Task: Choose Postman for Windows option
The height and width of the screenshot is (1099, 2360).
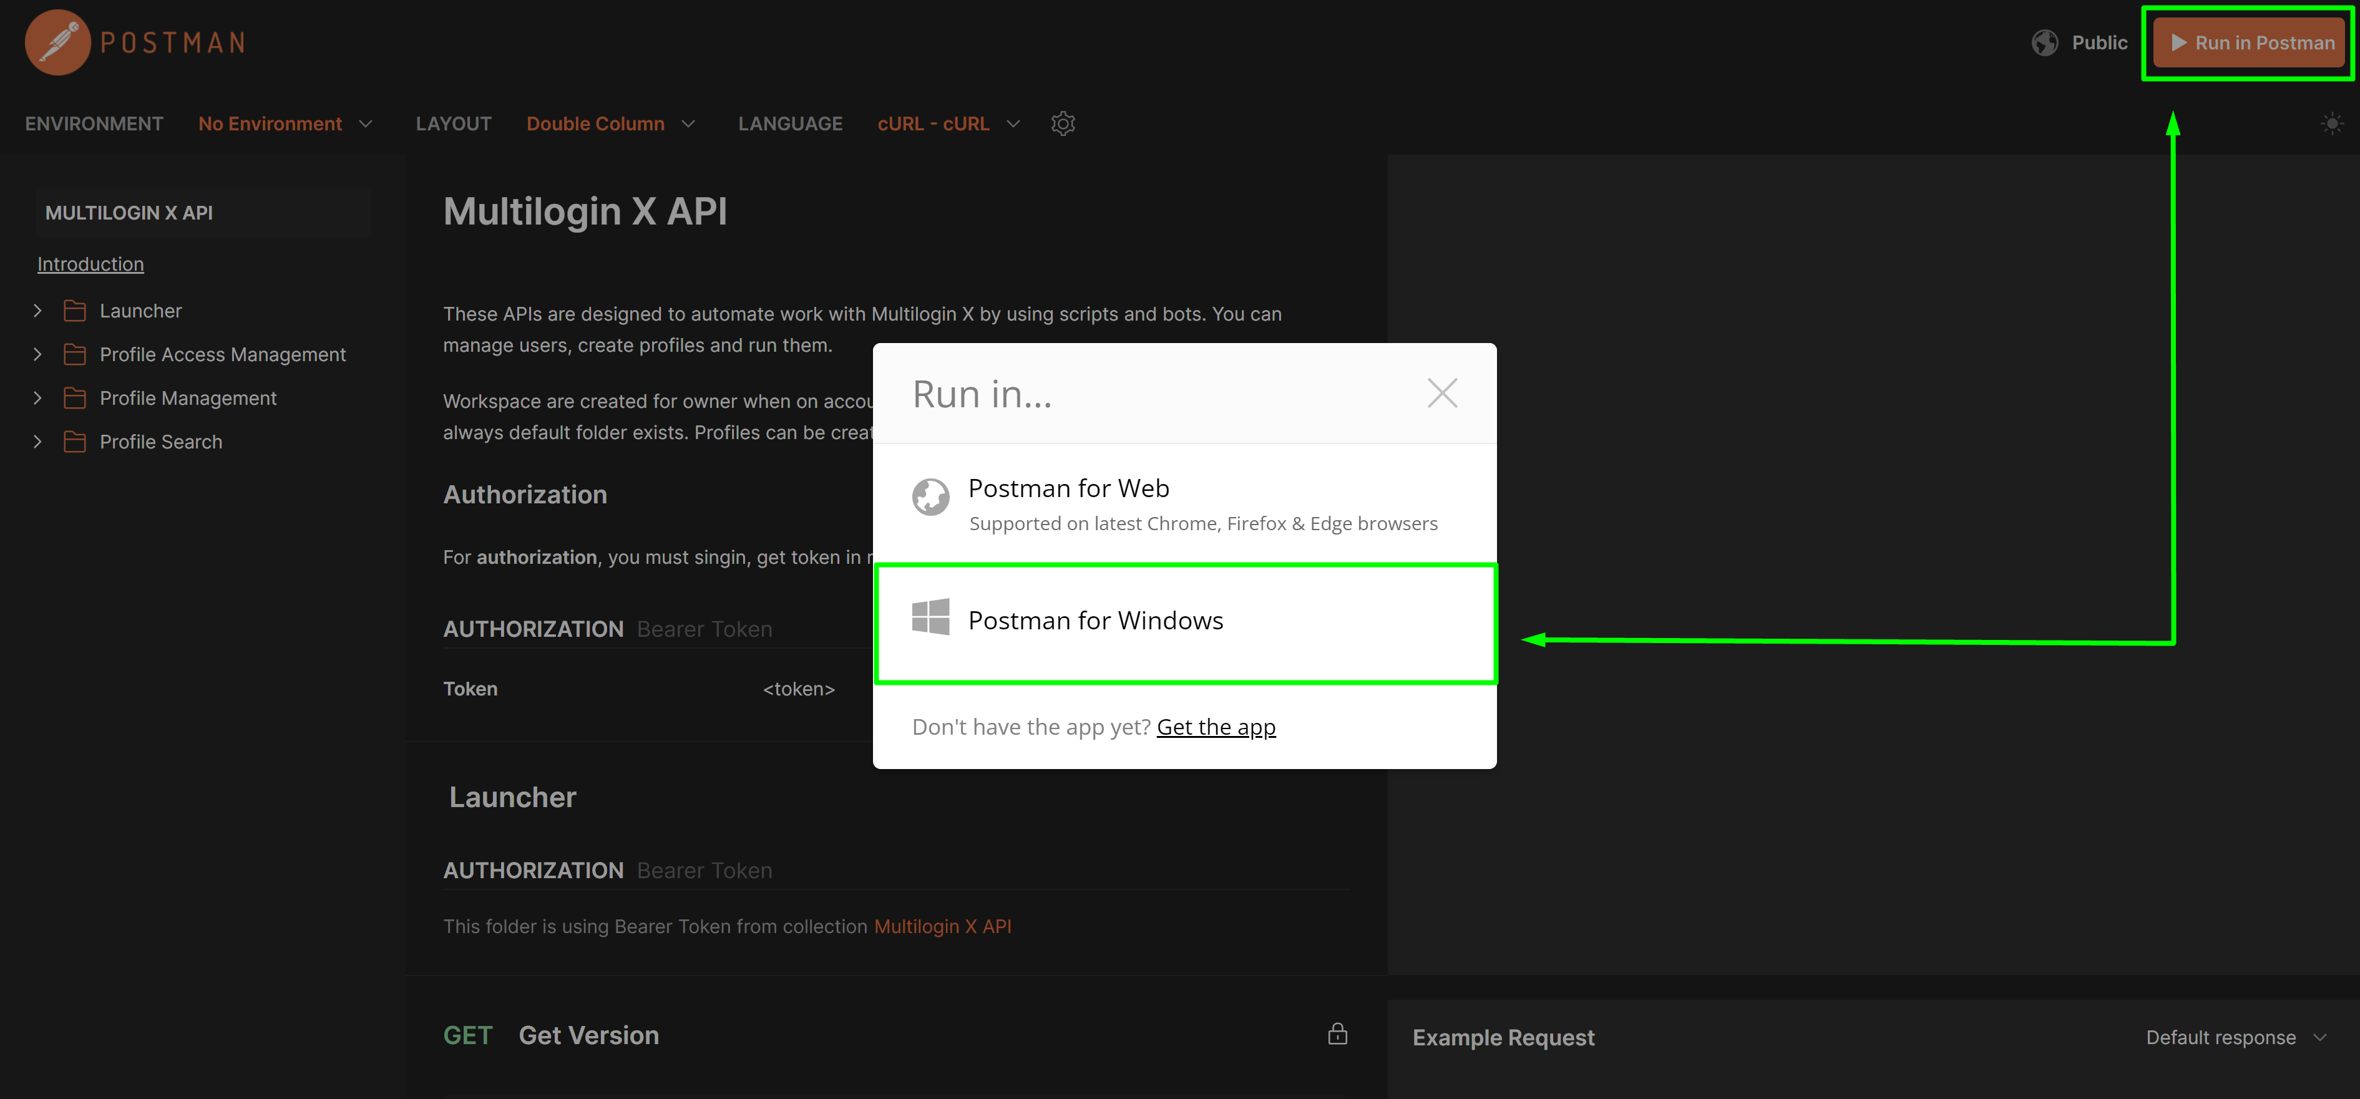Action: coord(1186,622)
